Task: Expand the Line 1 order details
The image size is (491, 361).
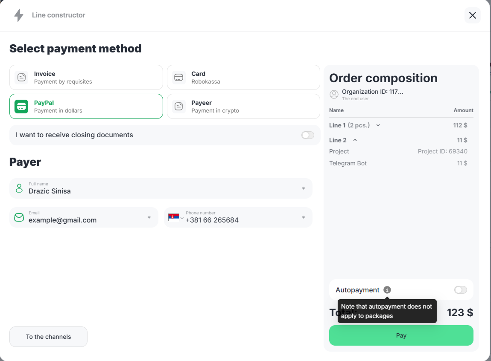Action: pos(378,125)
